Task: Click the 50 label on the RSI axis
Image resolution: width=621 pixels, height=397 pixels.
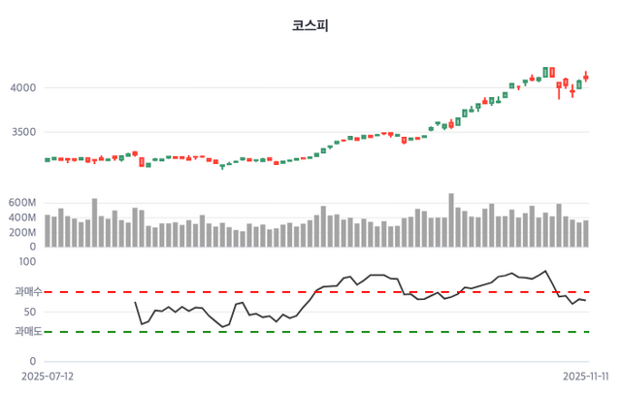Action: pyautogui.click(x=30, y=312)
